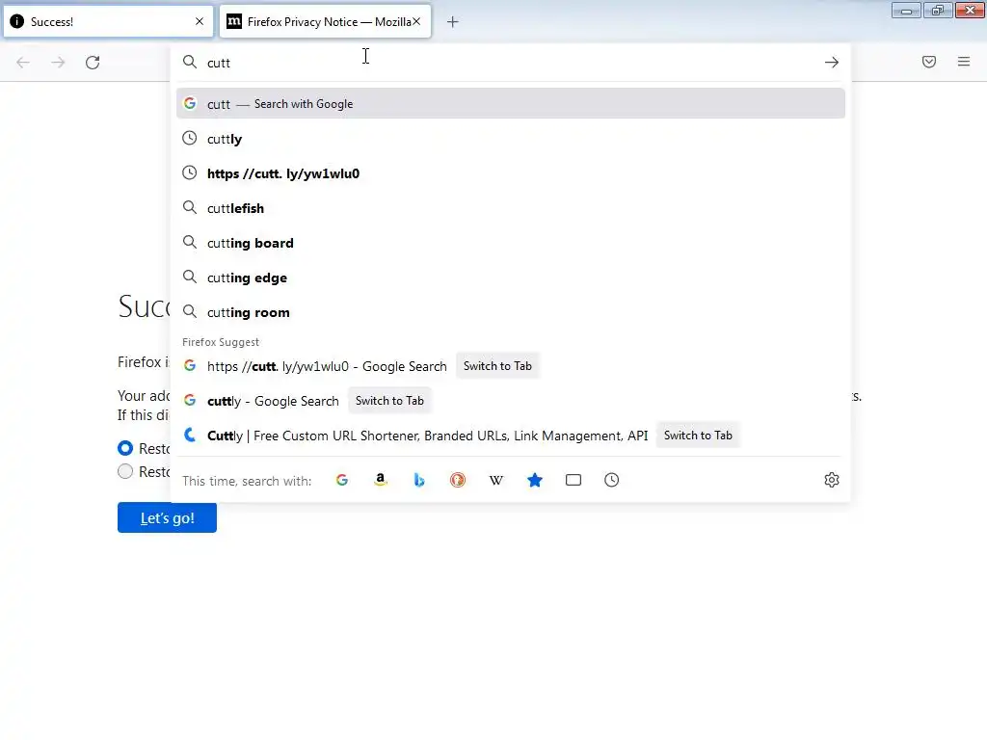Select the 'cutting edge' search suggestion

[511, 277]
